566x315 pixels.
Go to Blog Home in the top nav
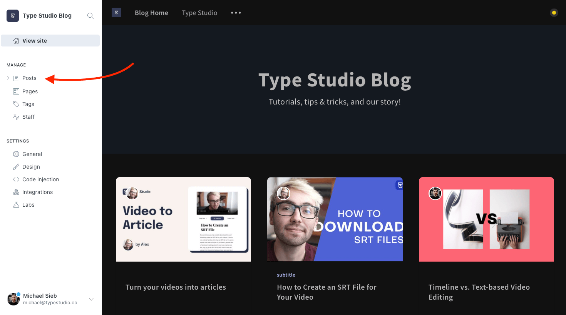coord(151,13)
